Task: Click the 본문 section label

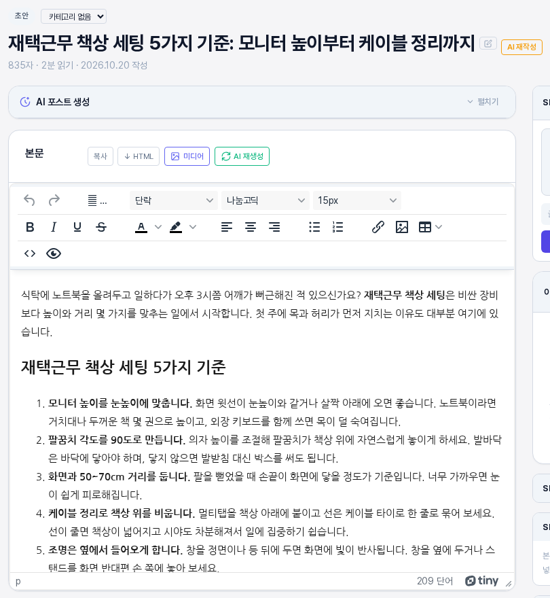Action: click(x=35, y=154)
